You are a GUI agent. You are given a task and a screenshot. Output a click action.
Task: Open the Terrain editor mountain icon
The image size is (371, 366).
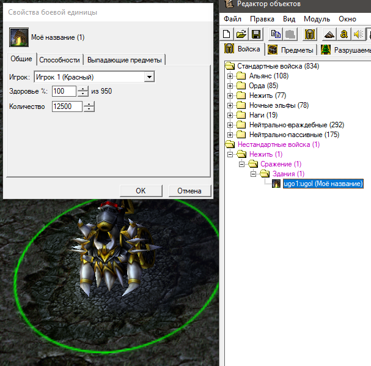pos(329,34)
